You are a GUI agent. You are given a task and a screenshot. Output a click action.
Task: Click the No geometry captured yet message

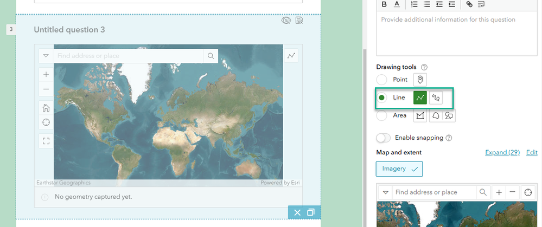[93, 197]
